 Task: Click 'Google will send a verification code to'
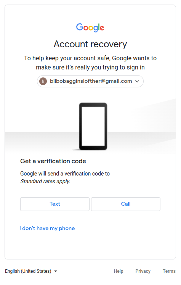tap(65, 174)
